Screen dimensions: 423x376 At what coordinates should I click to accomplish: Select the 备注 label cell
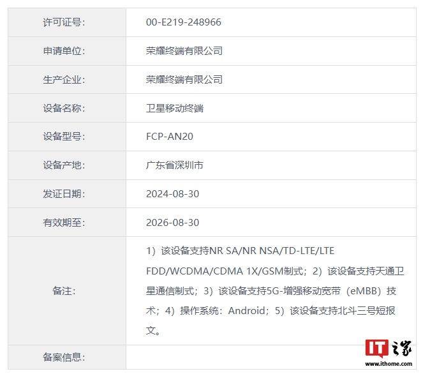pyautogui.click(x=64, y=291)
